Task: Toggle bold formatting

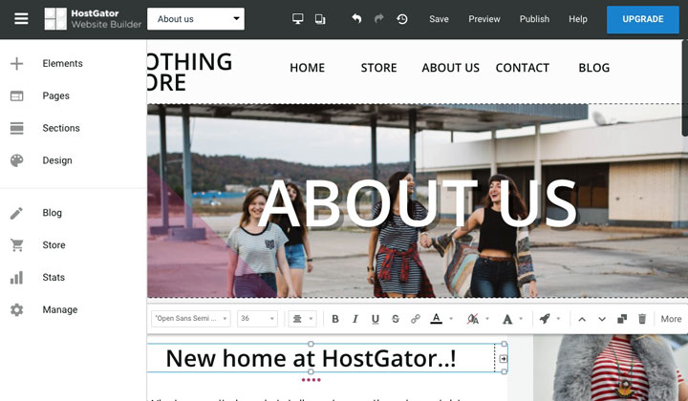Action: tap(335, 319)
